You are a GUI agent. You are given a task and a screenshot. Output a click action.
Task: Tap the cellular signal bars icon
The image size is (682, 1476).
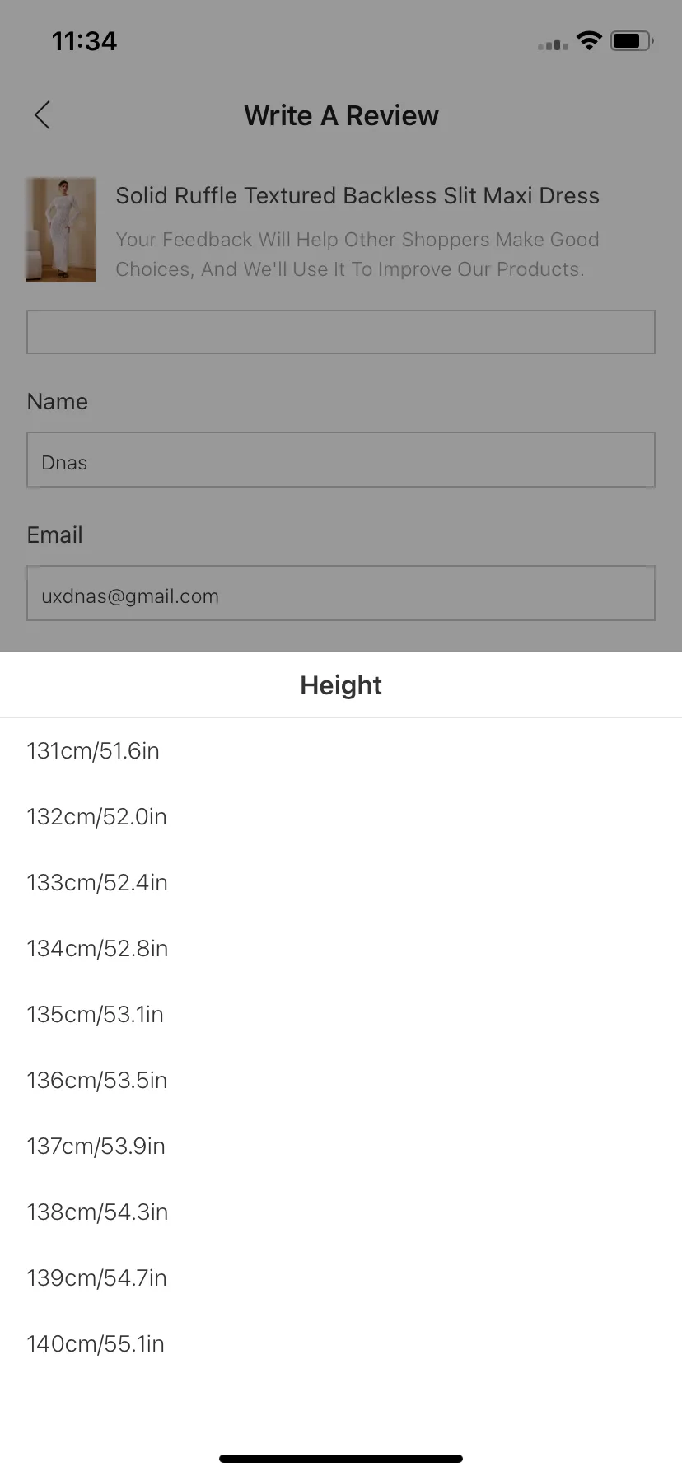coord(553,44)
